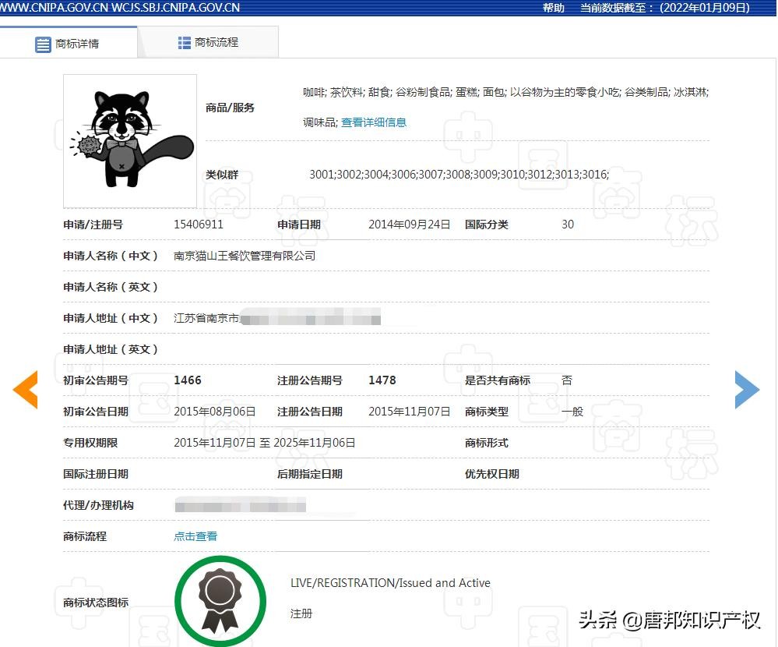Viewport: 778px width, 647px height.
Task: Click the grid icon on 商标流程 tab
Action: 185,43
